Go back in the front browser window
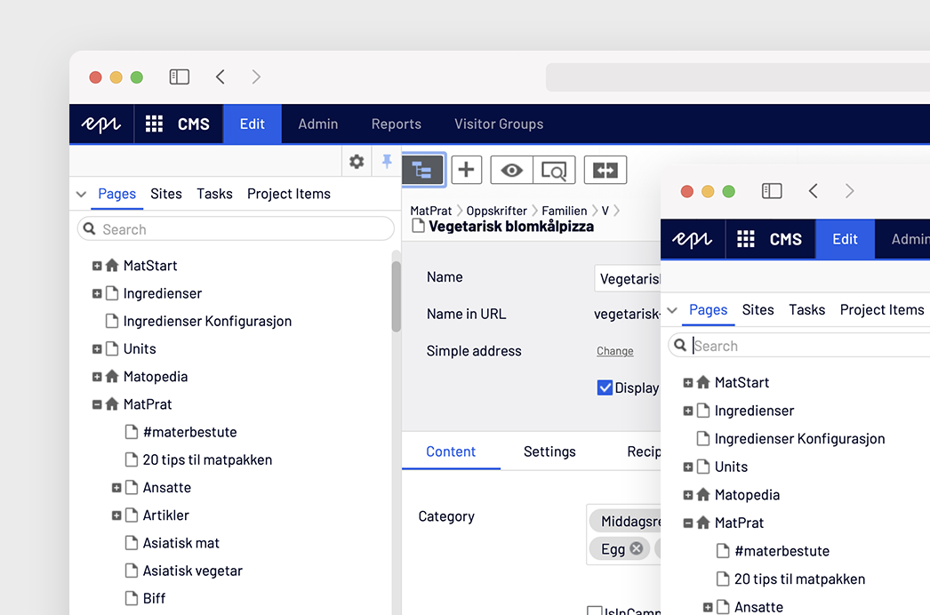Image resolution: width=930 pixels, height=615 pixels. (x=814, y=191)
